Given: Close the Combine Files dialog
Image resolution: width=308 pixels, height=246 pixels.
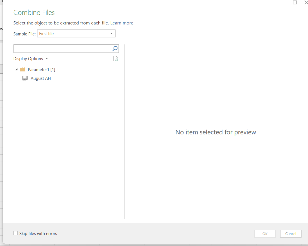Looking at the screenshot, I should [x=306, y=2].
